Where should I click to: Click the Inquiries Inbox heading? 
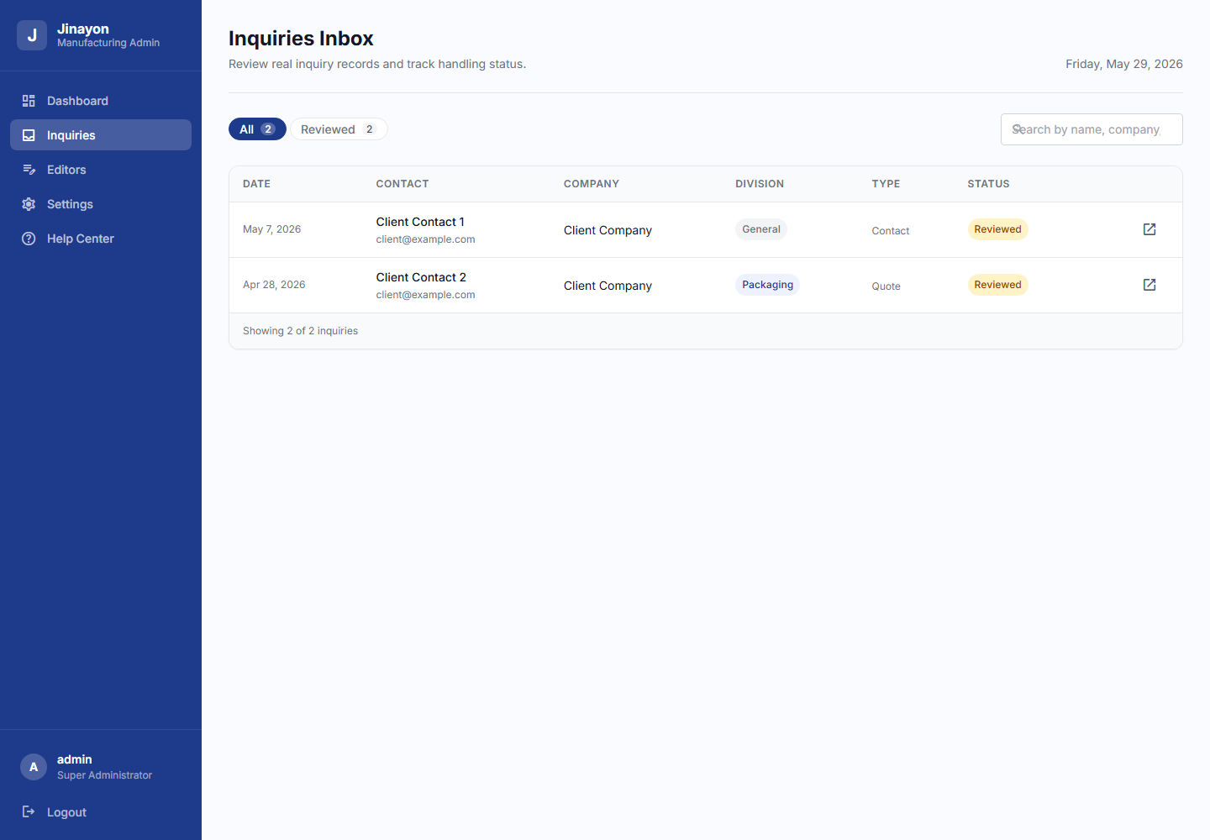(301, 39)
